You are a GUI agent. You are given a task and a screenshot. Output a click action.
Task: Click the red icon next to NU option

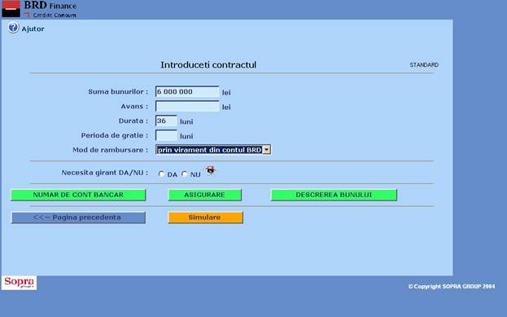click(211, 170)
